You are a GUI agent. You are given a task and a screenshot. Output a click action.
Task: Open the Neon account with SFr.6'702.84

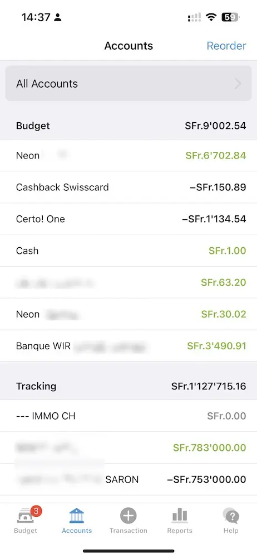click(128, 156)
